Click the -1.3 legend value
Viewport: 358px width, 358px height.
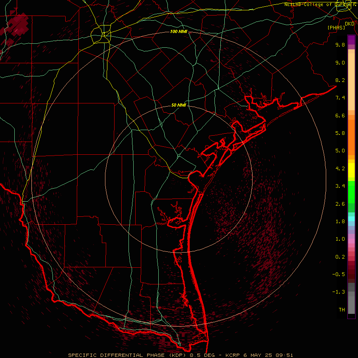(339, 292)
